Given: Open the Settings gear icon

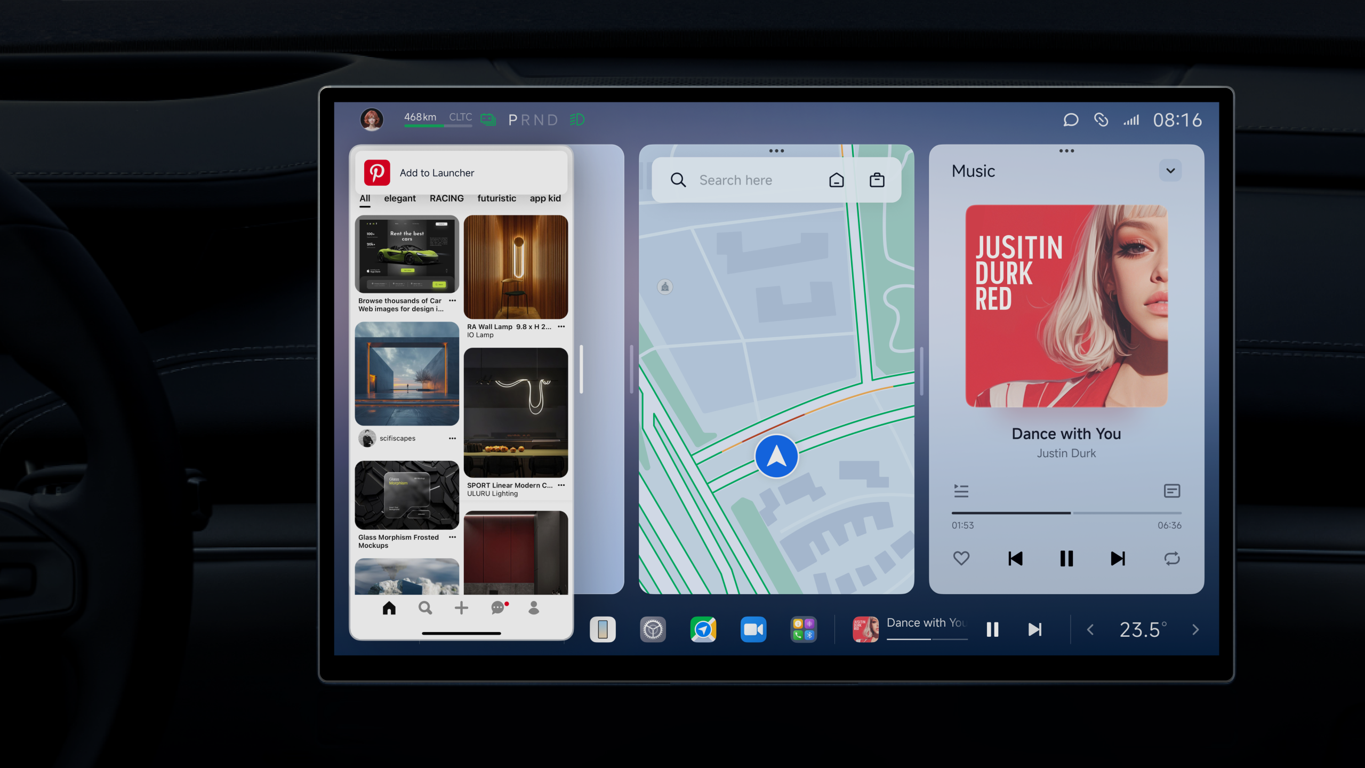Looking at the screenshot, I should [653, 629].
